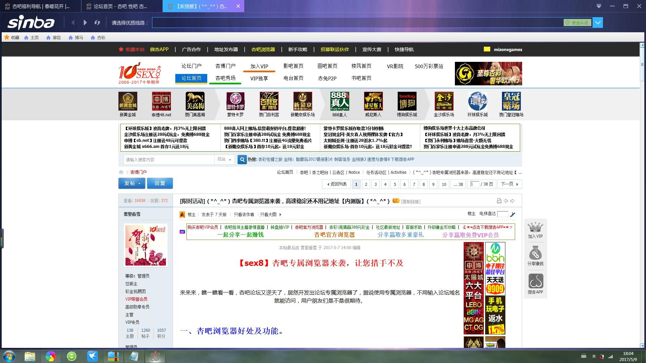The height and width of the screenshot is (363, 646).
Task: Open the 杏吧秀场 navigation item
Action: point(225,78)
